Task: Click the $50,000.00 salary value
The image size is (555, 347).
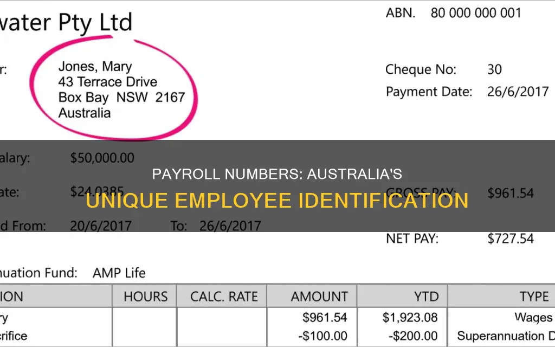Action: [x=102, y=158]
